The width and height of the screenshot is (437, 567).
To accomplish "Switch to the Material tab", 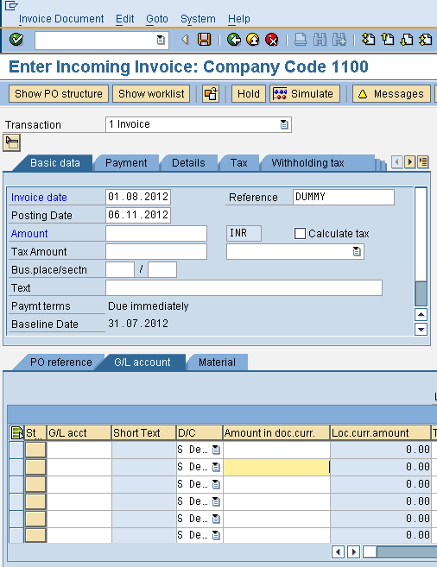I will click(217, 362).
